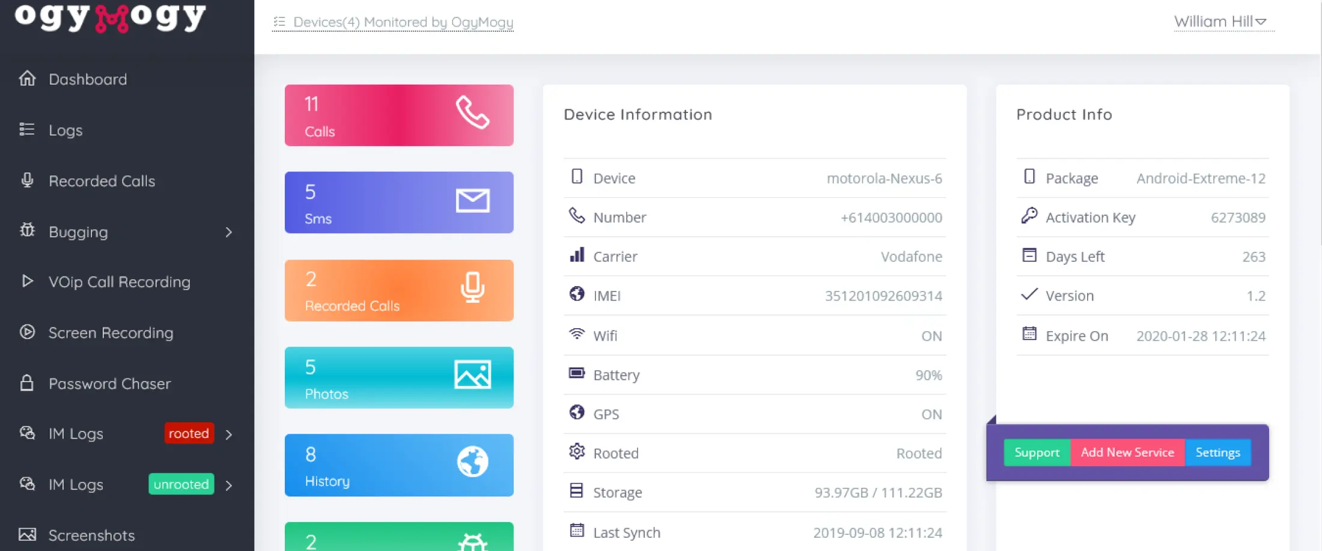Open the Devices(4) Monitored by OgyMogy link

[403, 22]
